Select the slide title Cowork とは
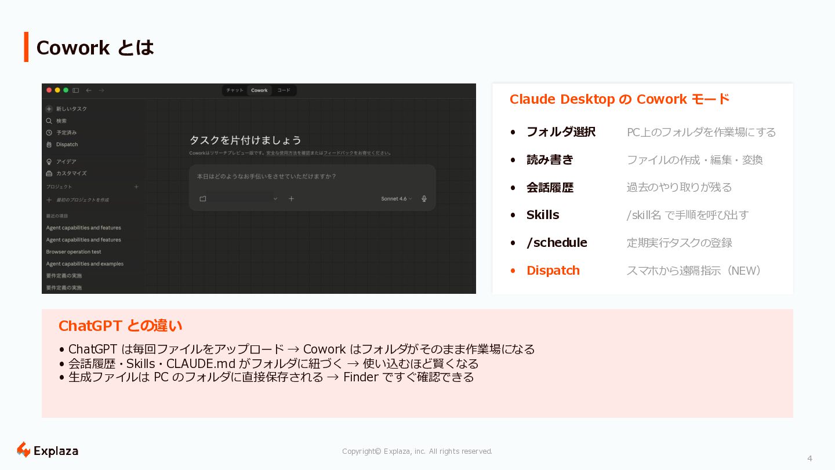835x470 pixels. click(x=95, y=48)
